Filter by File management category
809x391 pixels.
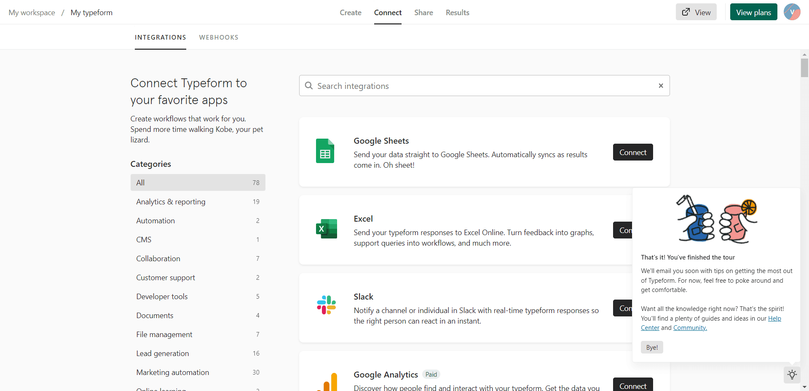pos(198,334)
